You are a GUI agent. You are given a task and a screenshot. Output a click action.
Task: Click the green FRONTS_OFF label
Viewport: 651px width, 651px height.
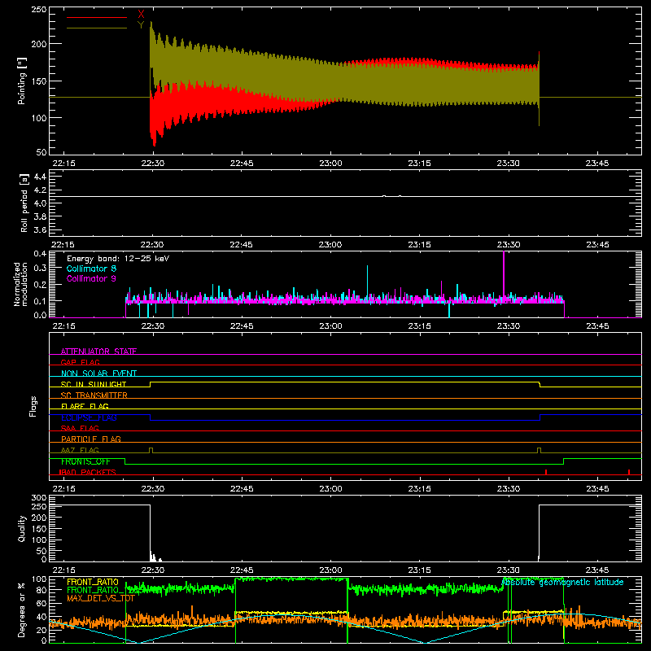pyautogui.click(x=85, y=461)
